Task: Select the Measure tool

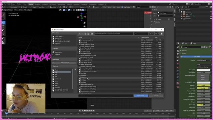Action: (x=3, y=43)
